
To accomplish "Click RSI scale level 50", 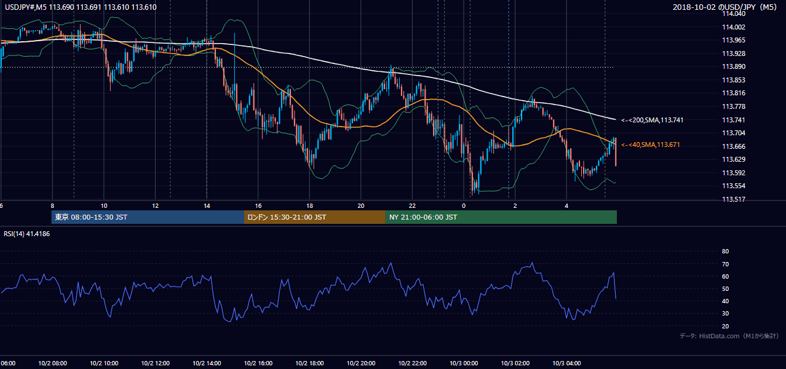I will [725, 288].
